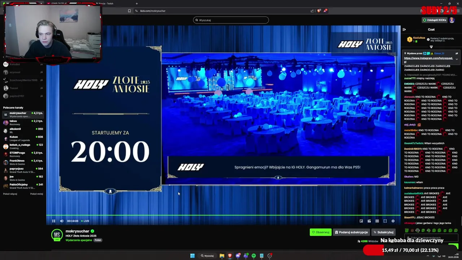Expand the sub gifter leaderboard arrow

[431, 47]
